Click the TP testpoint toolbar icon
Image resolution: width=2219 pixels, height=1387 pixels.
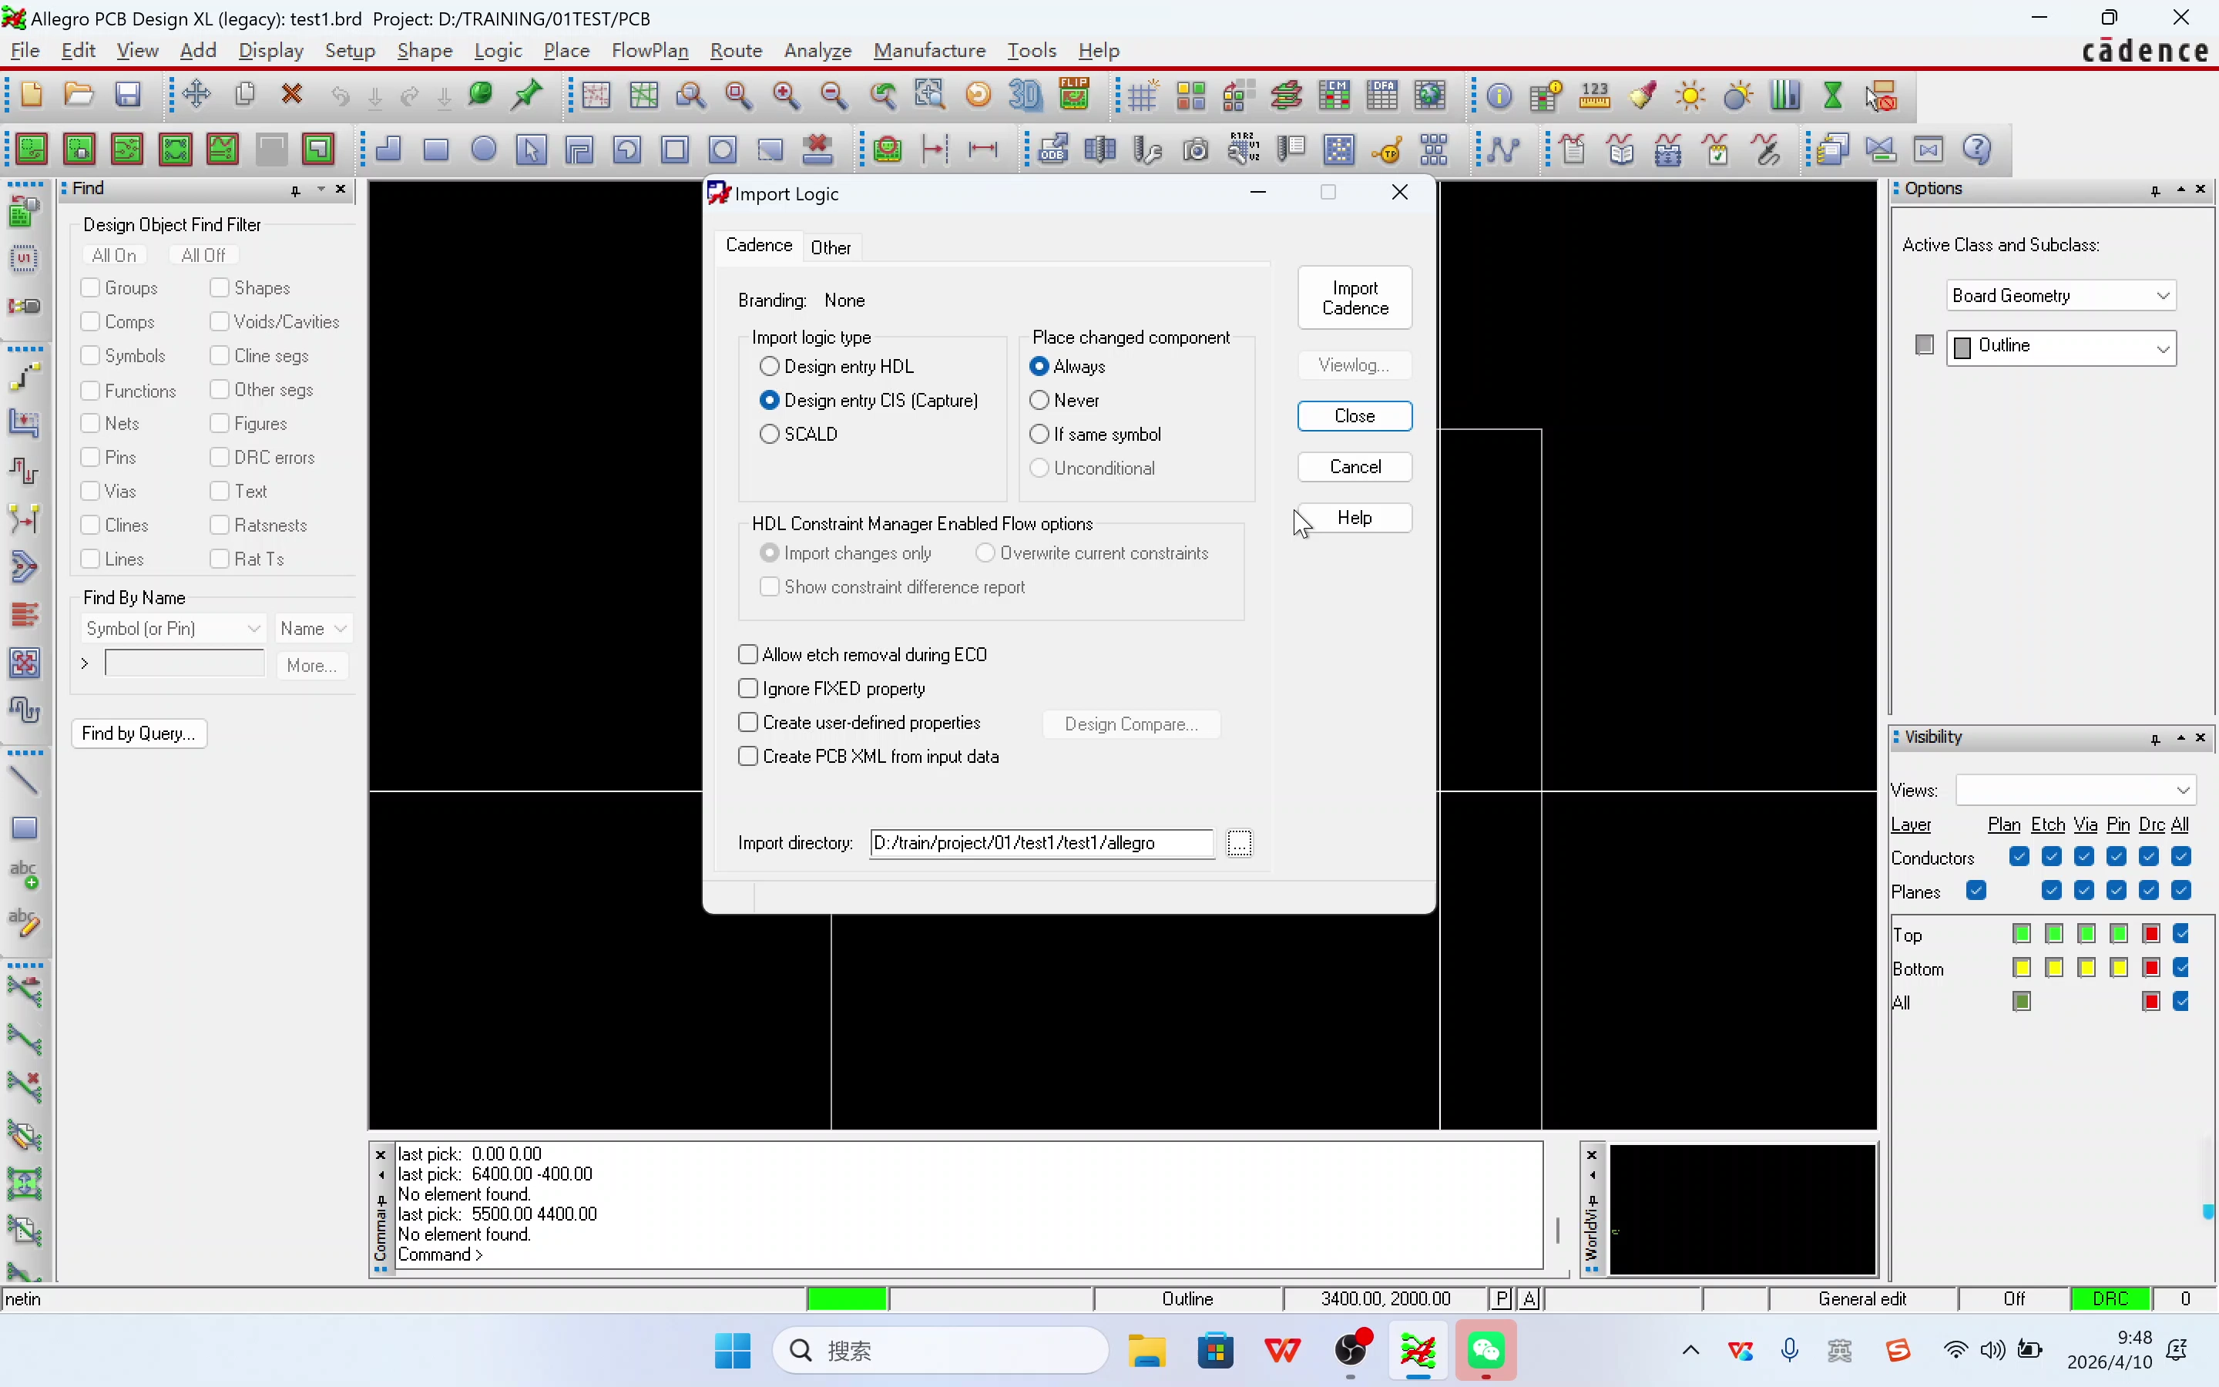tap(1386, 149)
